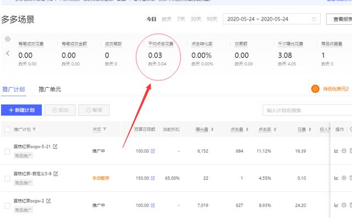Click 点击转化率 metric label

202,44
